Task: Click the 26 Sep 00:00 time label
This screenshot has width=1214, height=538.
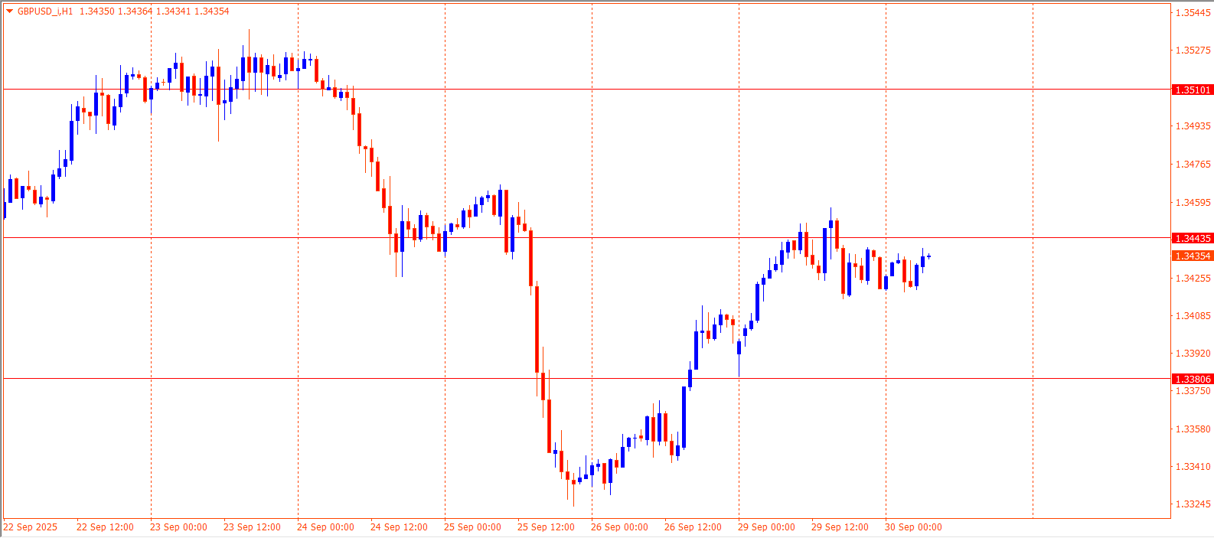Action: 619,527
